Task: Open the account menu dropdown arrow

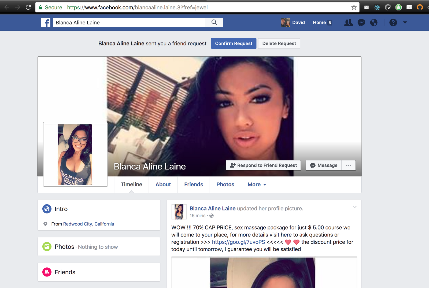Action: pyautogui.click(x=405, y=23)
